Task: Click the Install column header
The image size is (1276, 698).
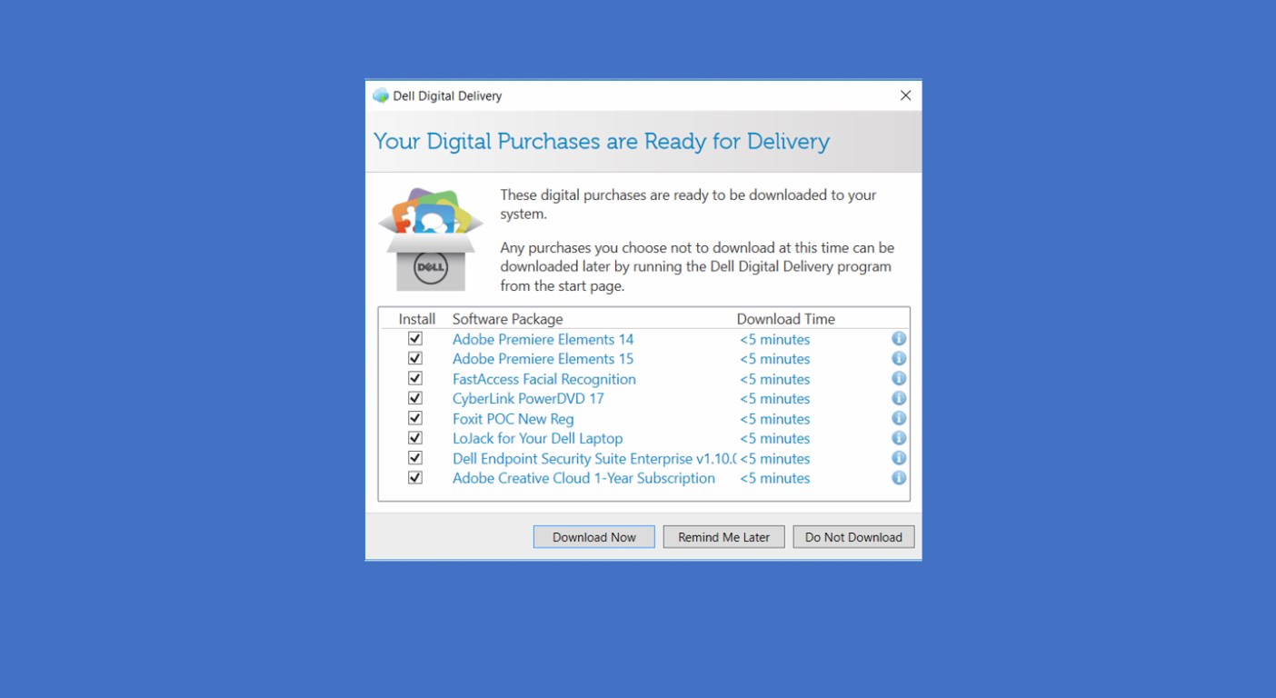Action: [x=417, y=319]
